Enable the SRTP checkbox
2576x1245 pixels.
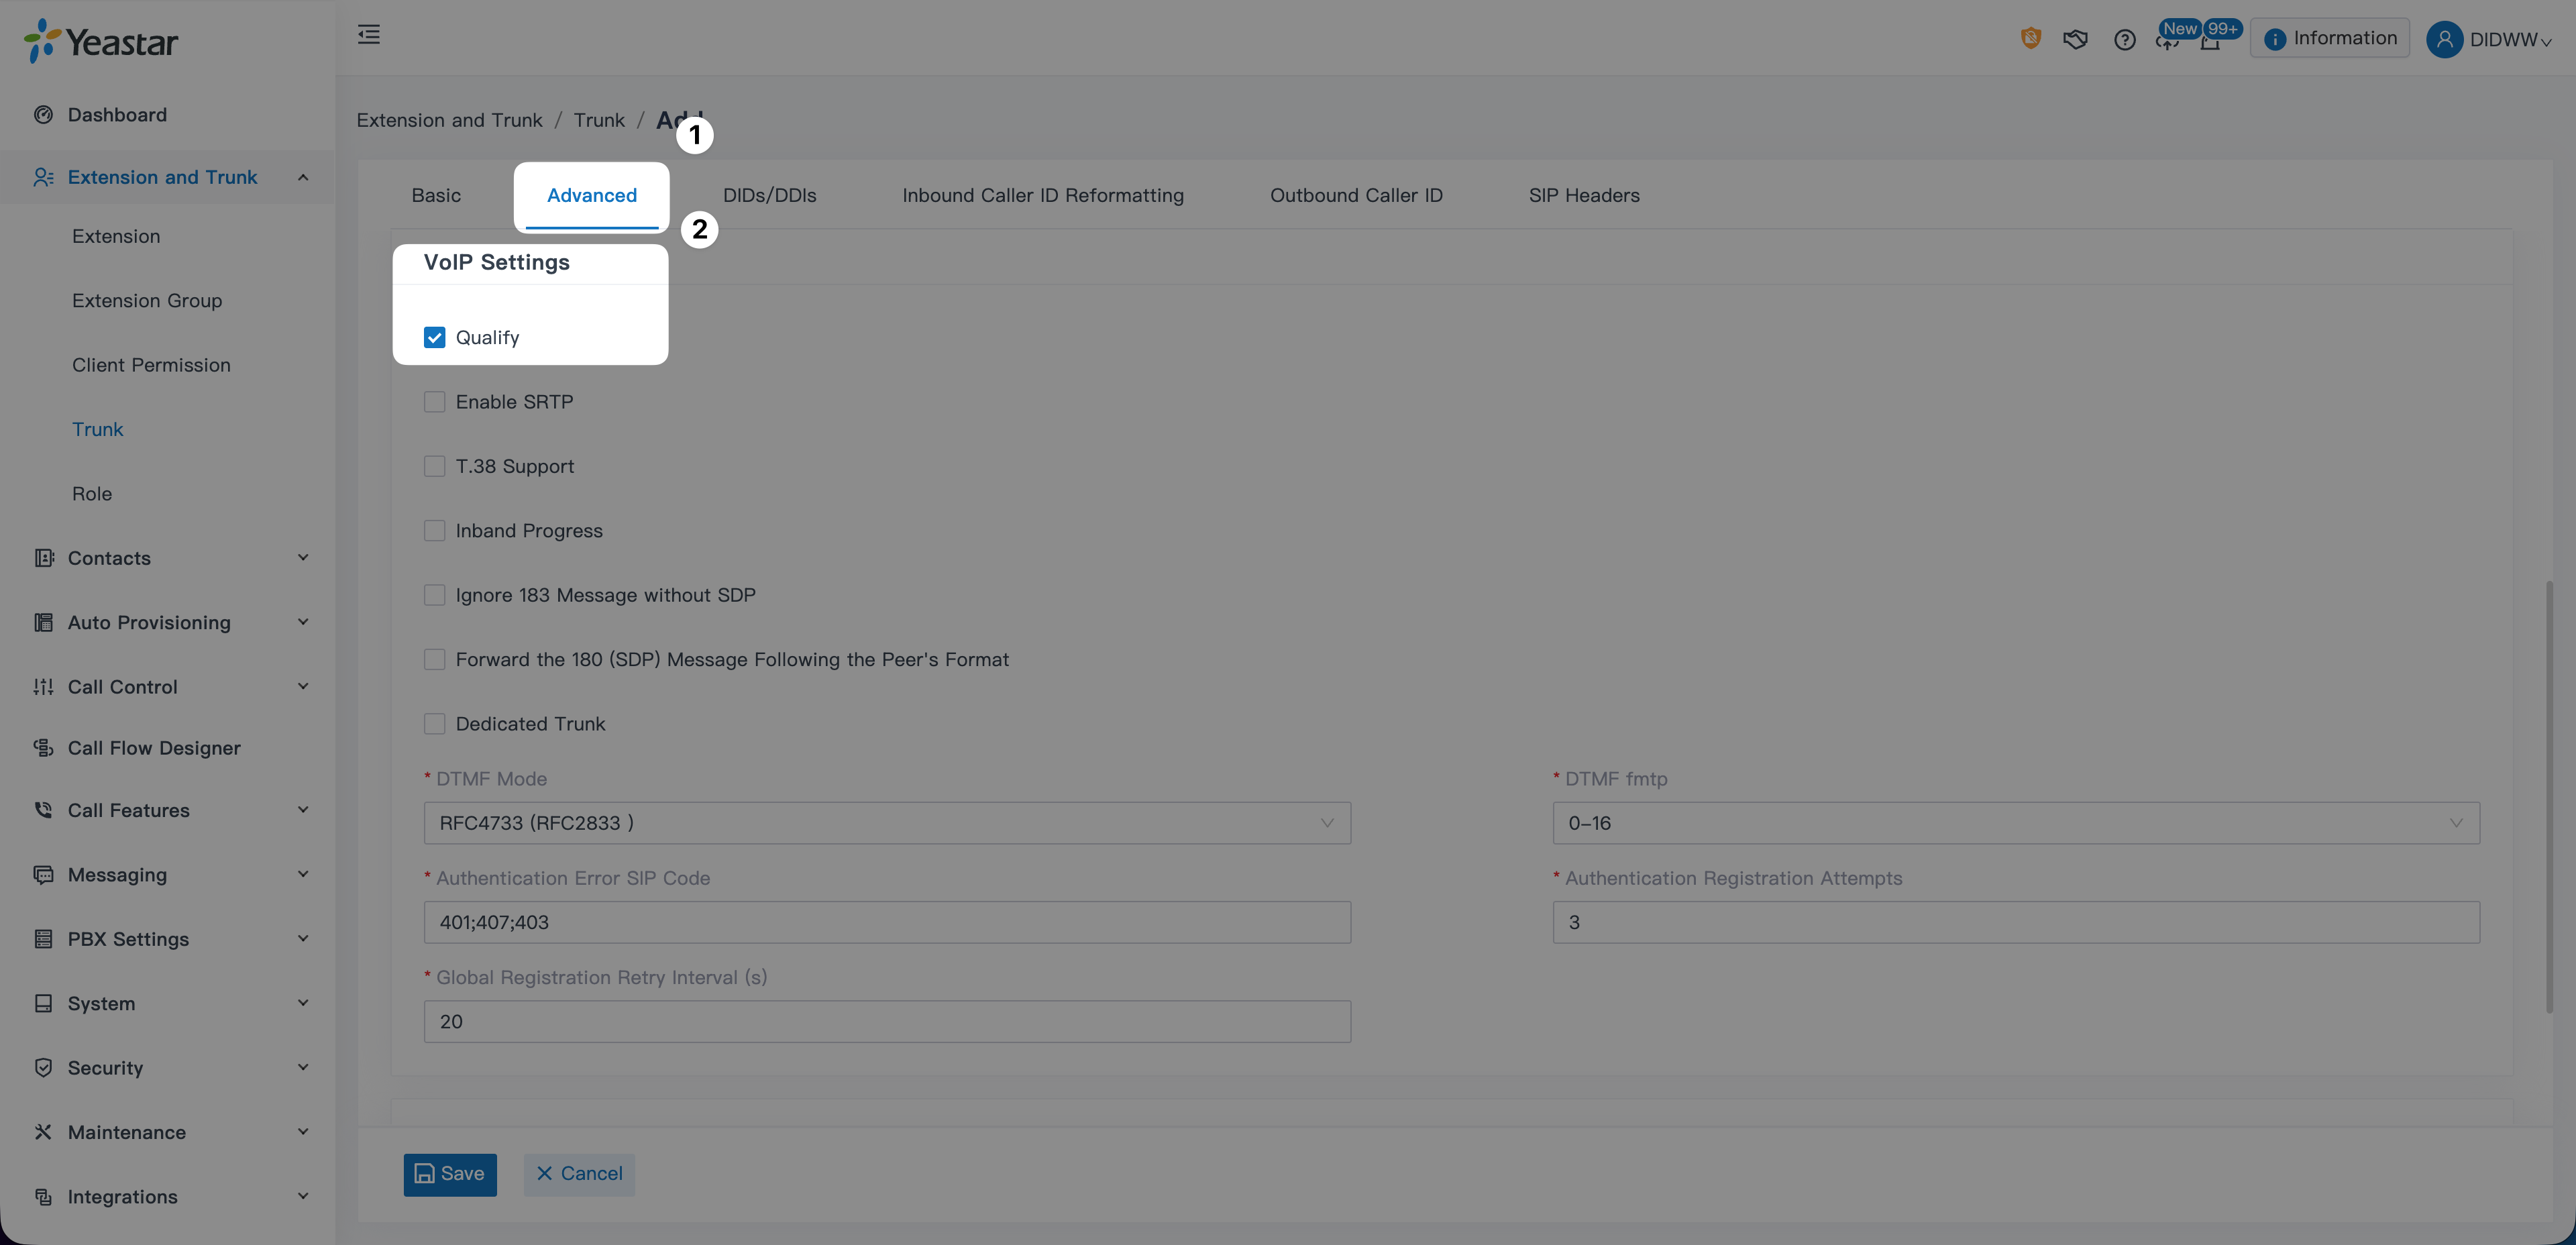tap(434, 402)
